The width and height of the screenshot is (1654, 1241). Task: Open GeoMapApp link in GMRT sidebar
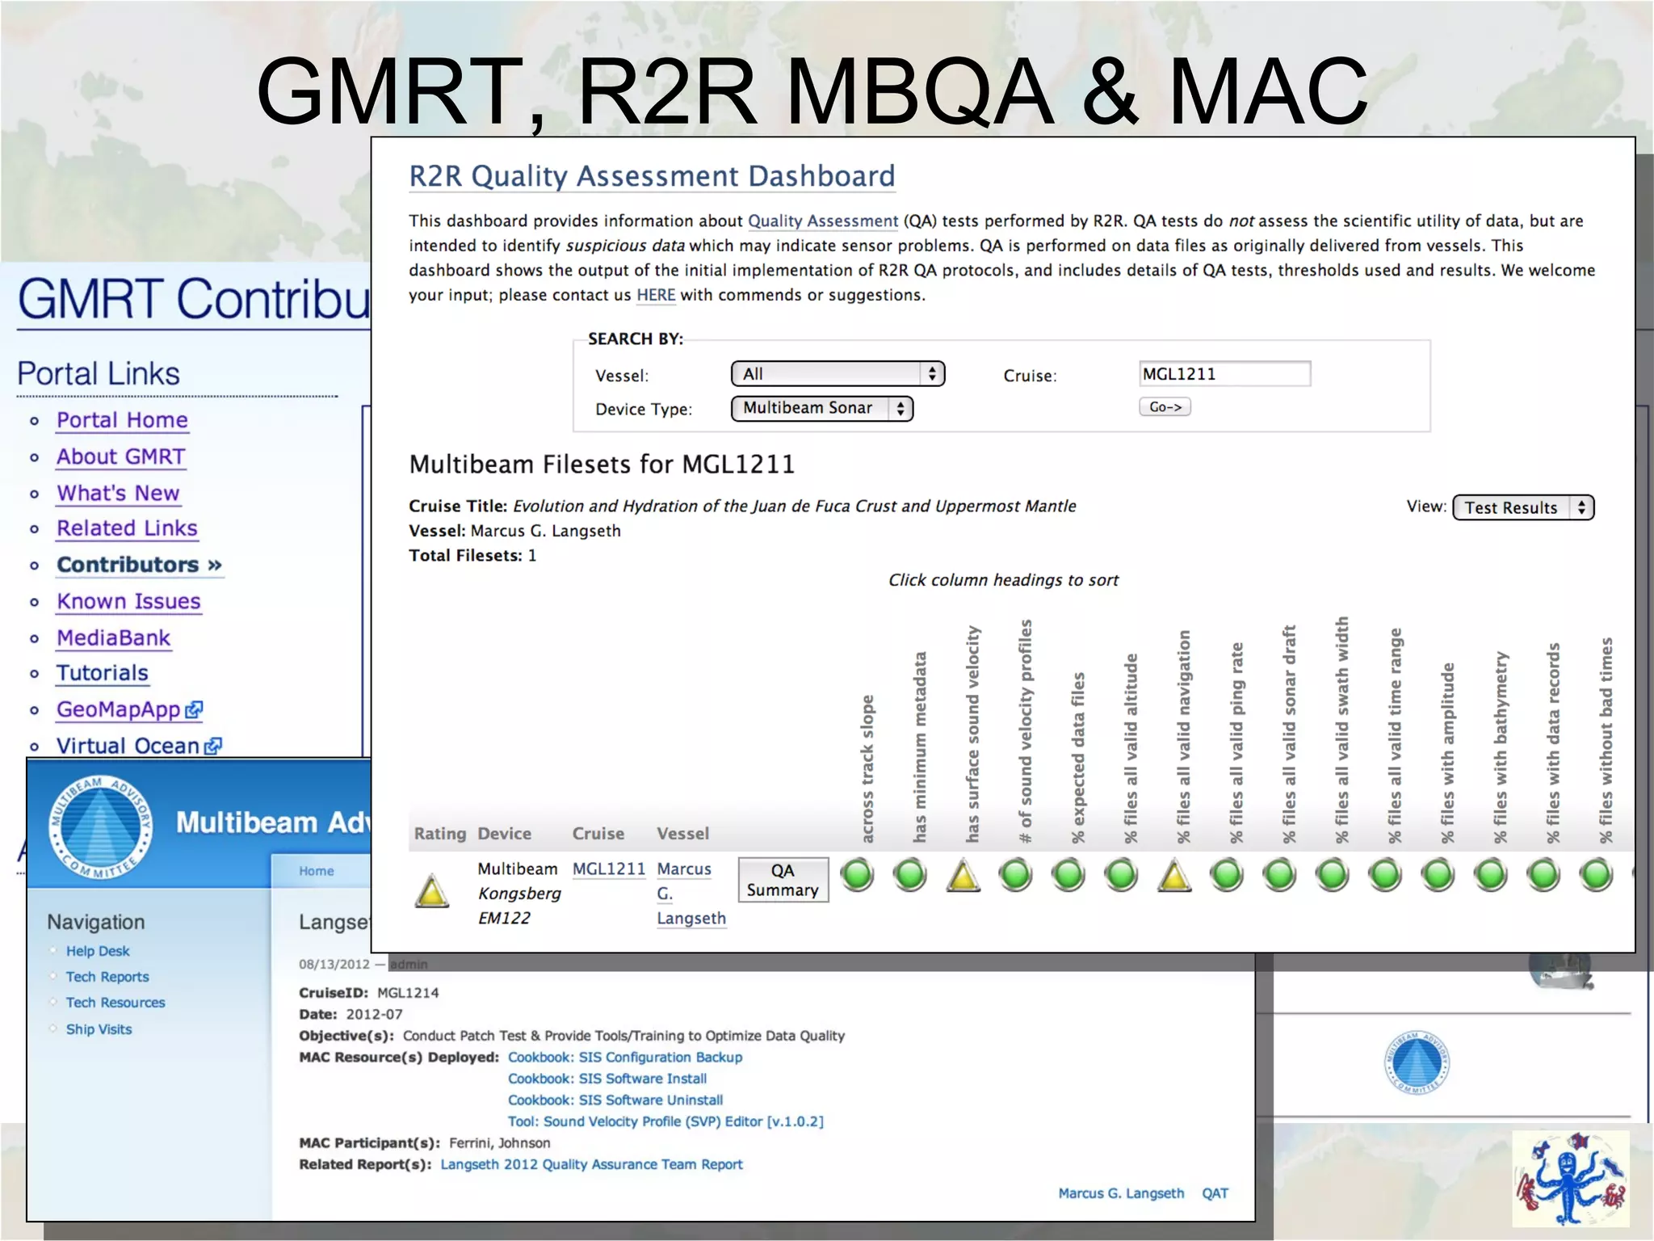click(x=119, y=709)
